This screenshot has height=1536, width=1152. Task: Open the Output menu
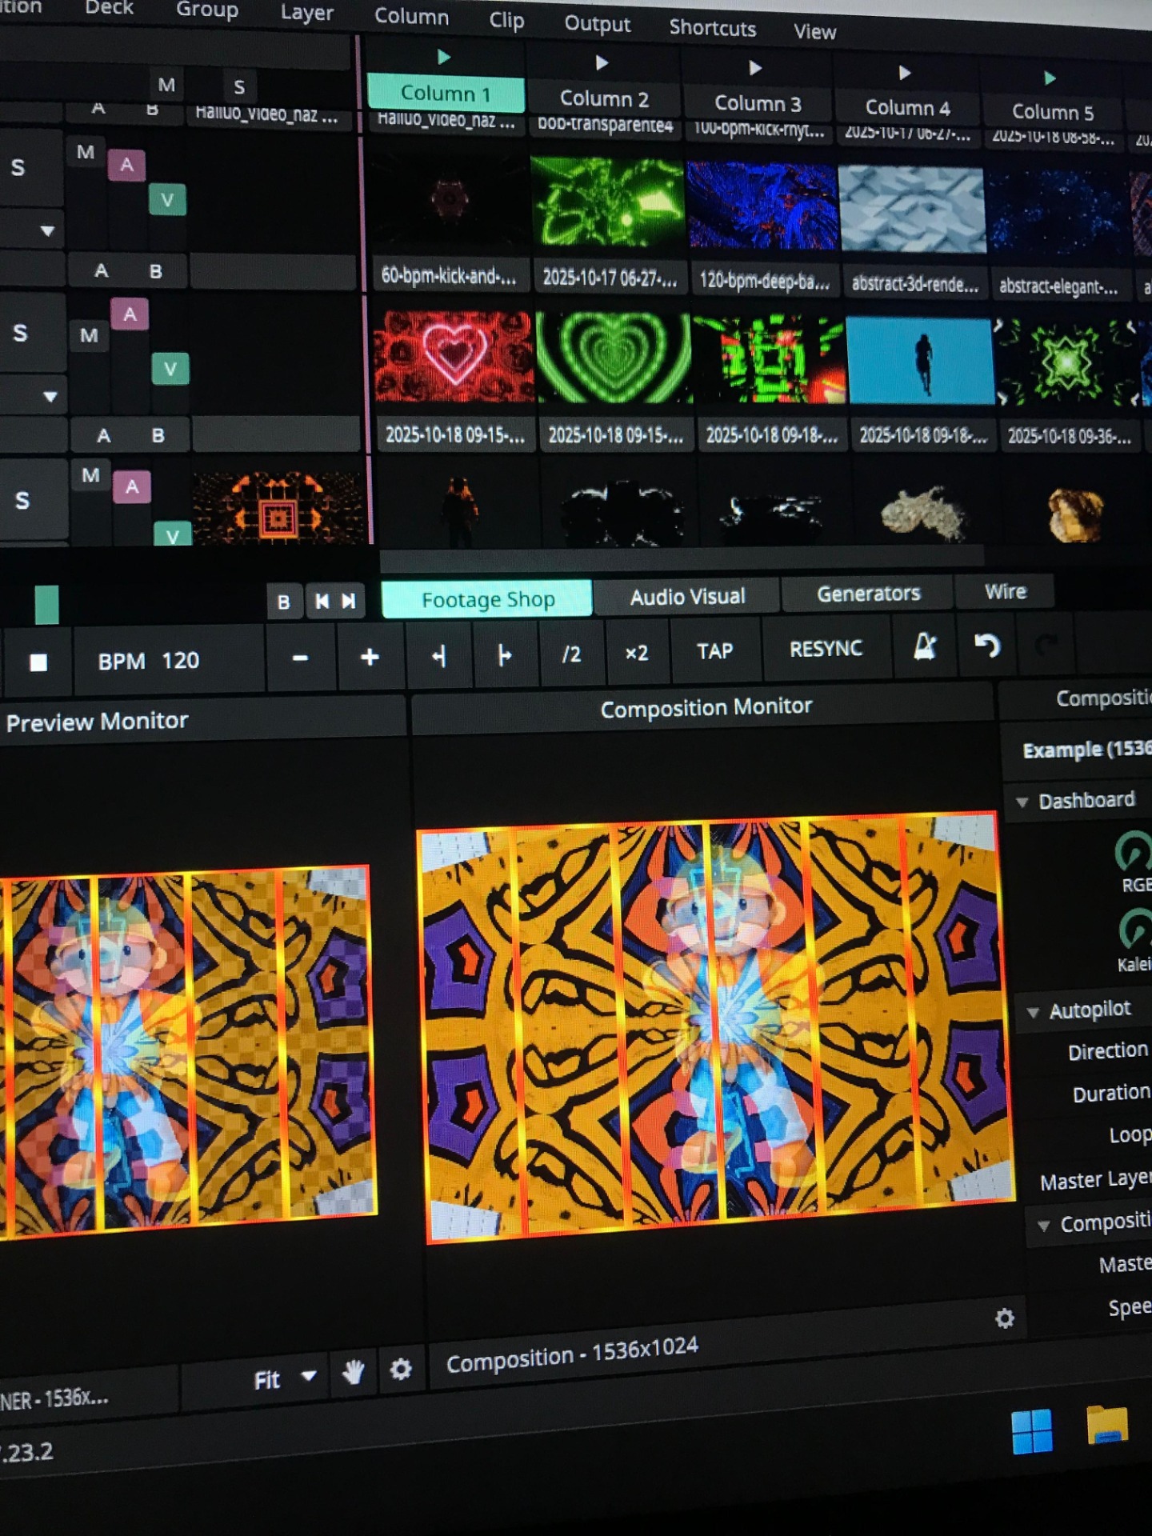click(x=597, y=24)
